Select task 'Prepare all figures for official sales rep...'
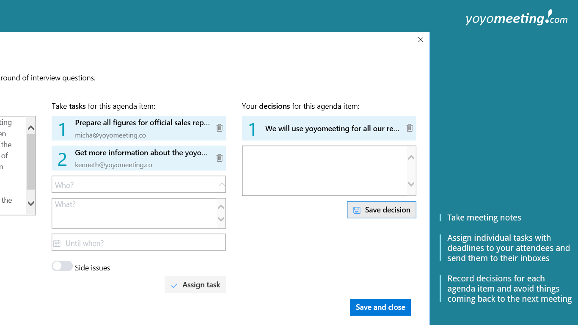578x325 pixels. (139, 128)
